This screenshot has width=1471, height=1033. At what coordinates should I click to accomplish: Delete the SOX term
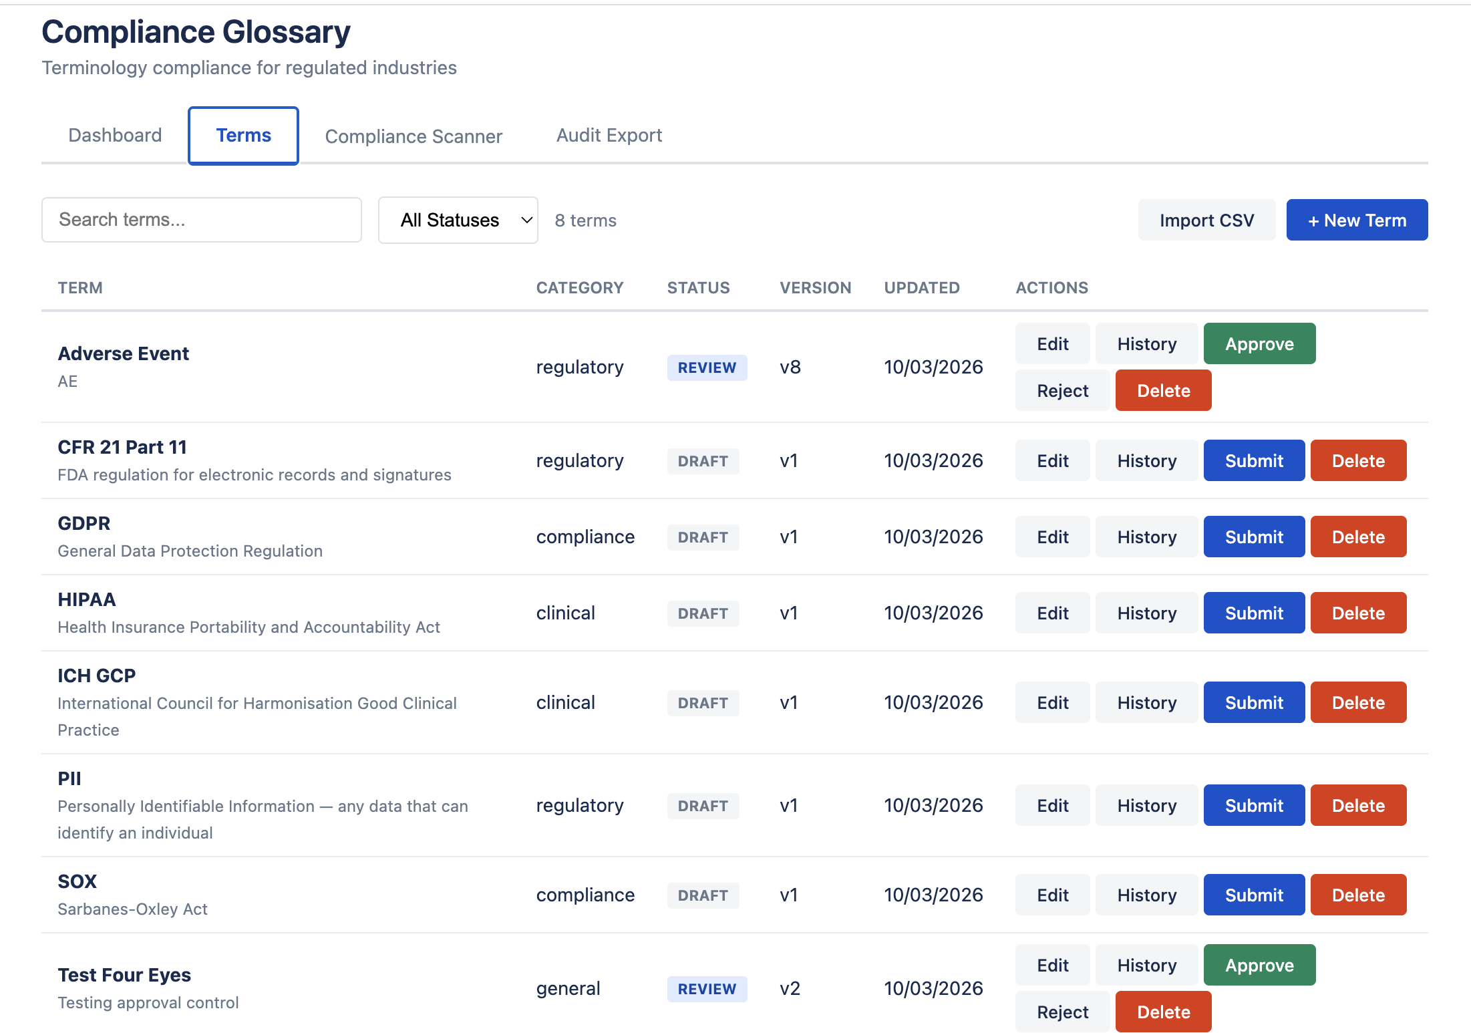pos(1357,895)
